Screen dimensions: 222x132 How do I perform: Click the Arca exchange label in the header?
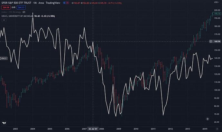coord(41,3)
